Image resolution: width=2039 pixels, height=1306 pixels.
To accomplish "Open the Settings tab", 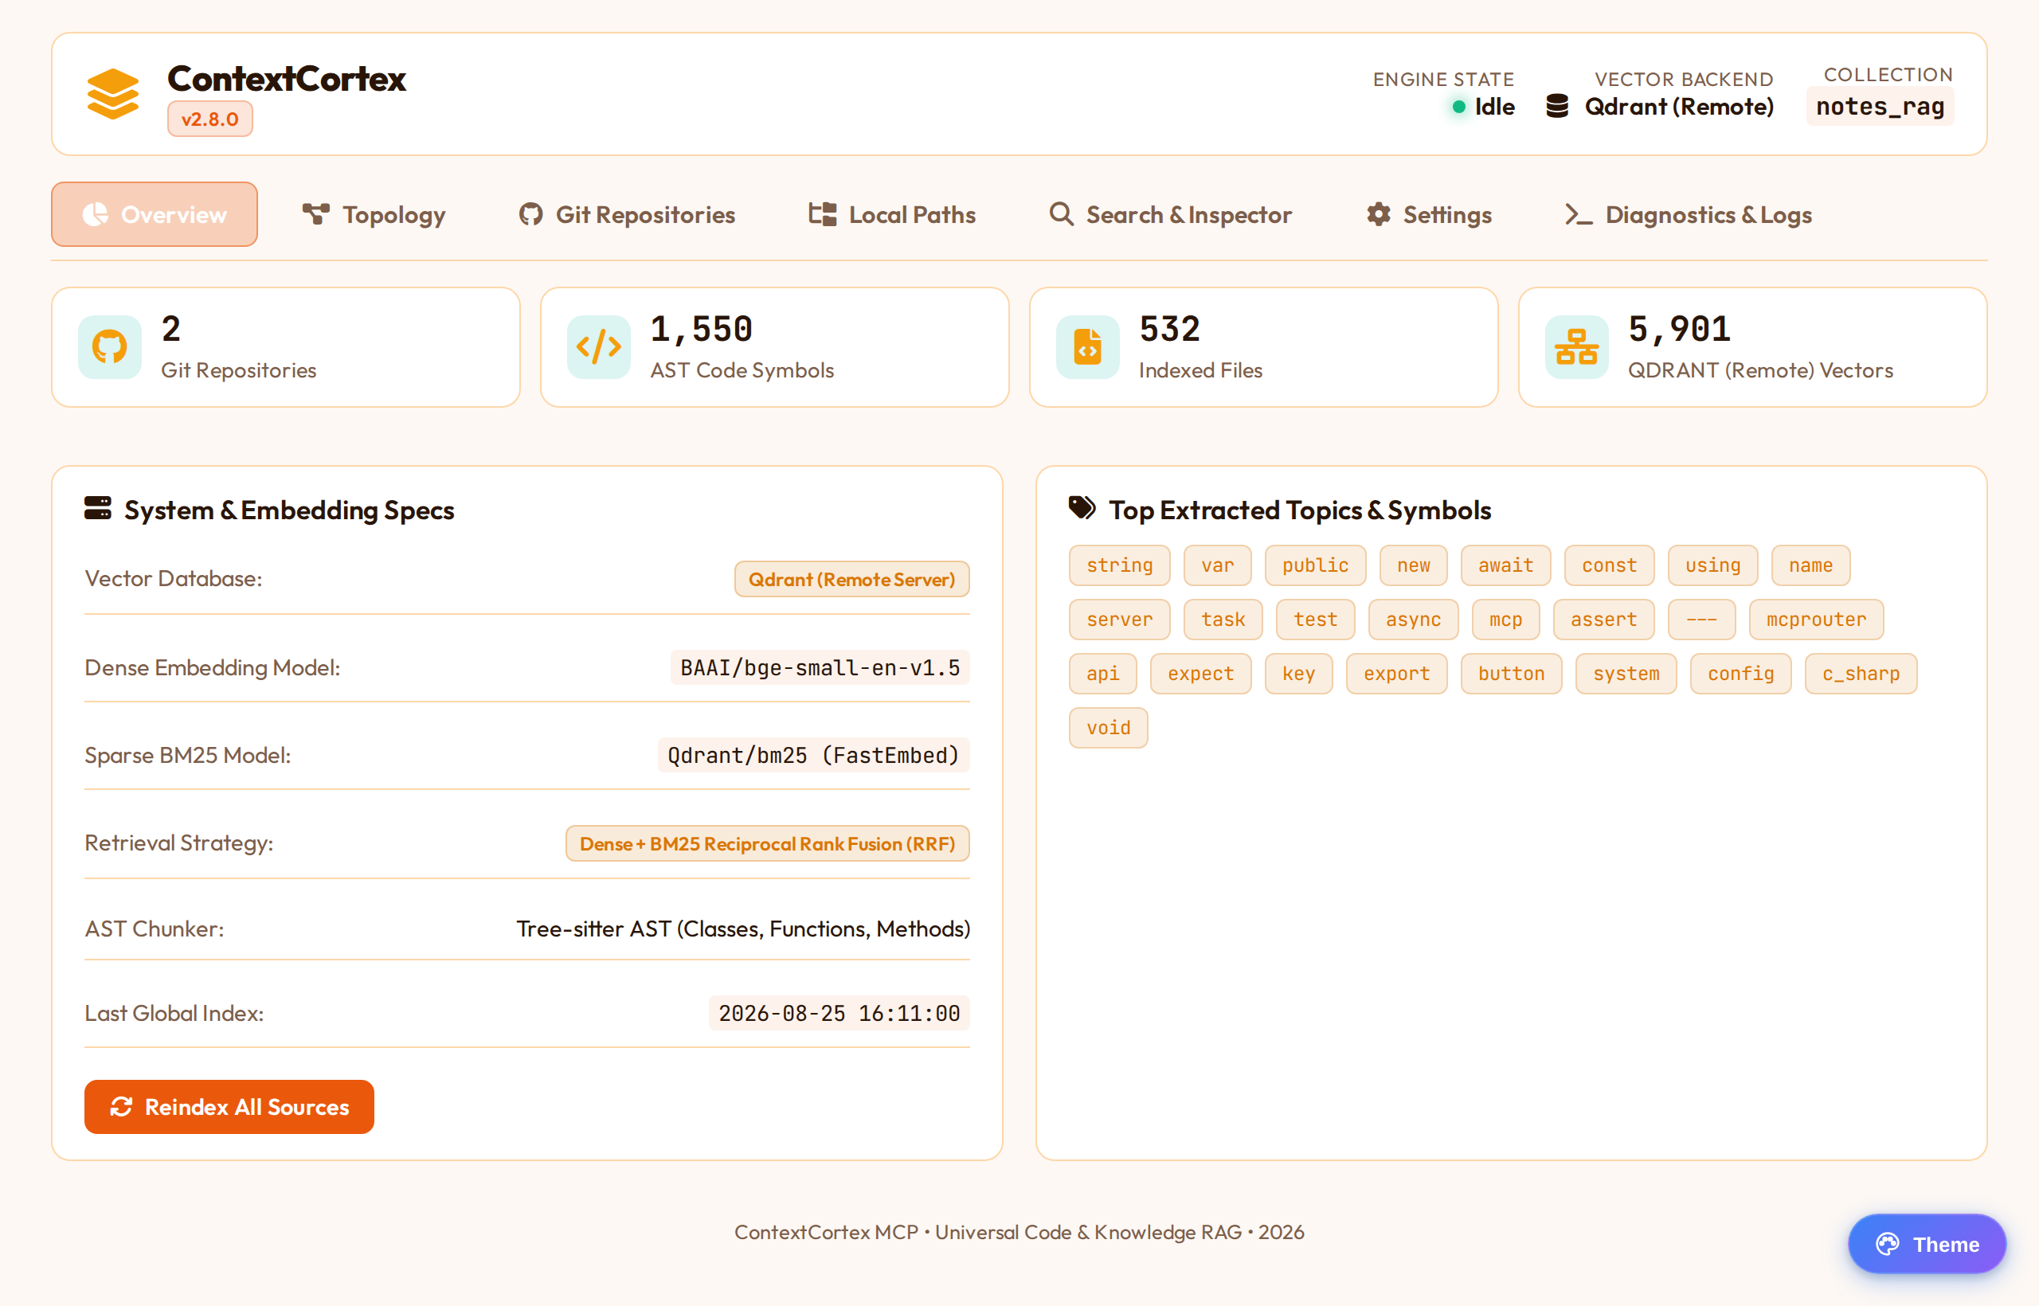I will (1429, 214).
